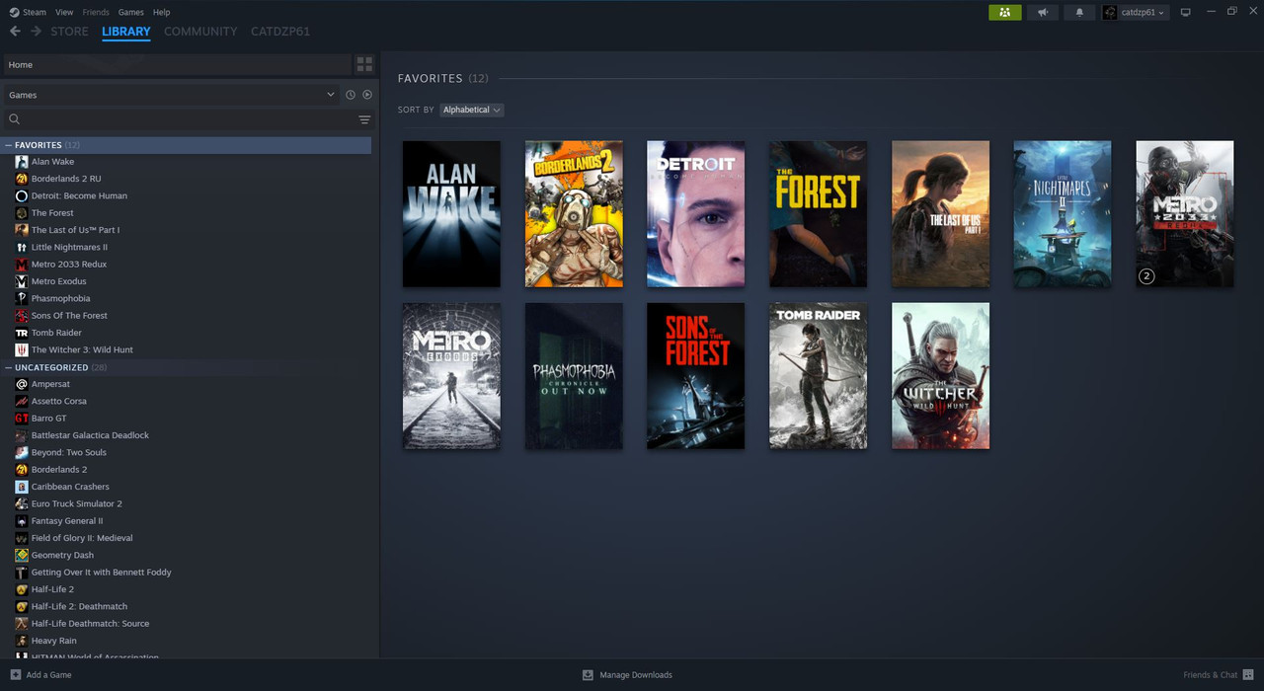Open the Metro Exodus cover
This screenshot has height=691, width=1264.
click(x=451, y=376)
